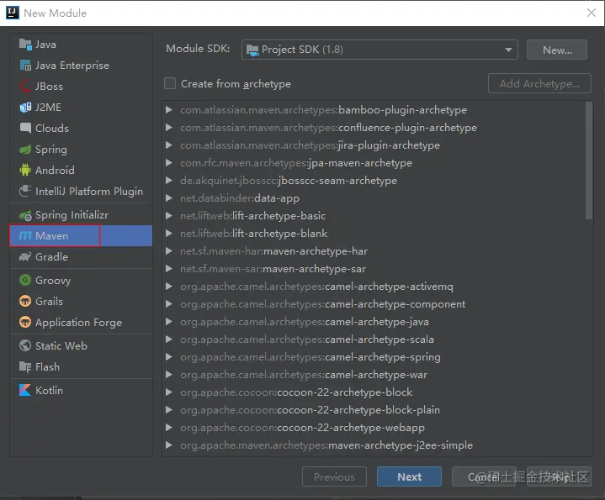Select cocoon-22-archetype-block-plain row

point(374,410)
